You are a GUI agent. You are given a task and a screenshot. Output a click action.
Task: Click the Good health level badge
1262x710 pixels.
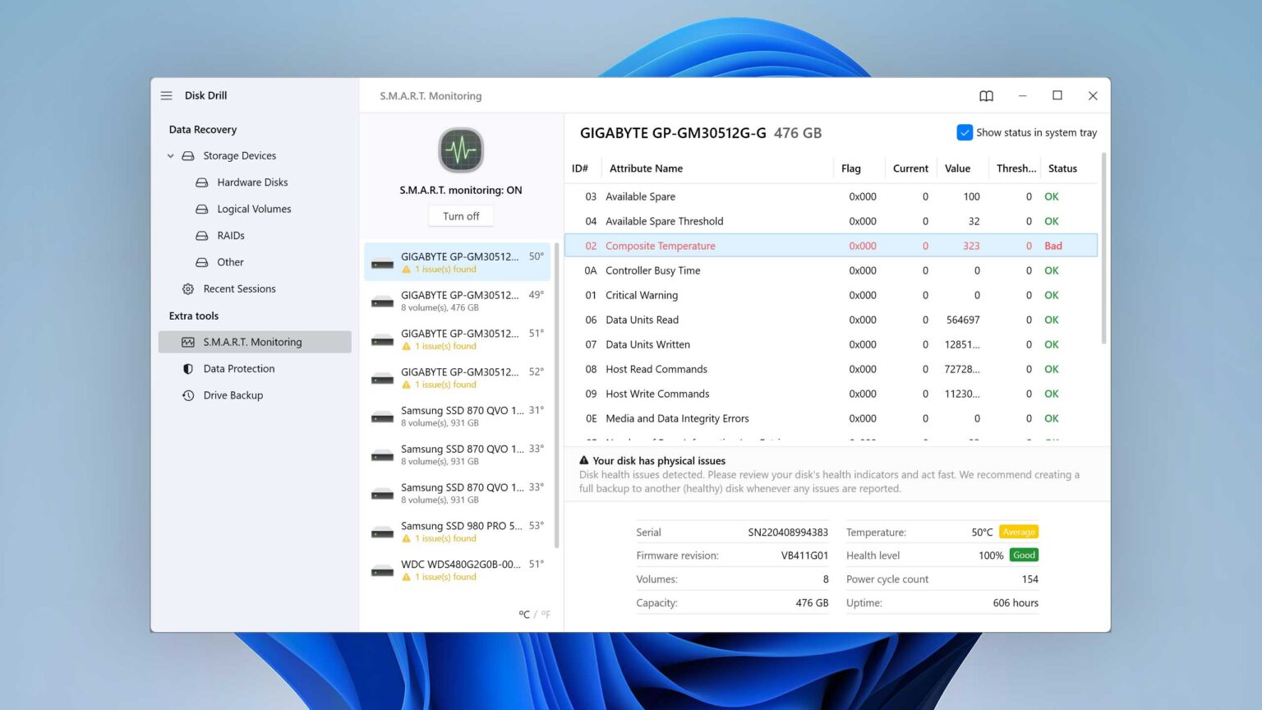[x=1023, y=555]
